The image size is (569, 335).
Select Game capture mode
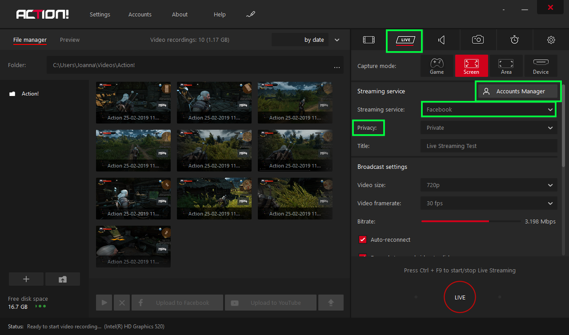click(437, 66)
